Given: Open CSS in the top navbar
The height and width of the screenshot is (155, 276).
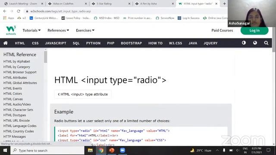Looking at the screenshot, I should 35,43.
